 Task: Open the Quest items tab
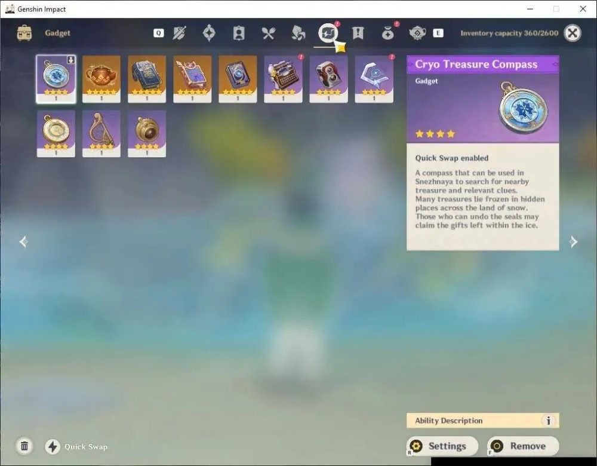[x=358, y=33]
